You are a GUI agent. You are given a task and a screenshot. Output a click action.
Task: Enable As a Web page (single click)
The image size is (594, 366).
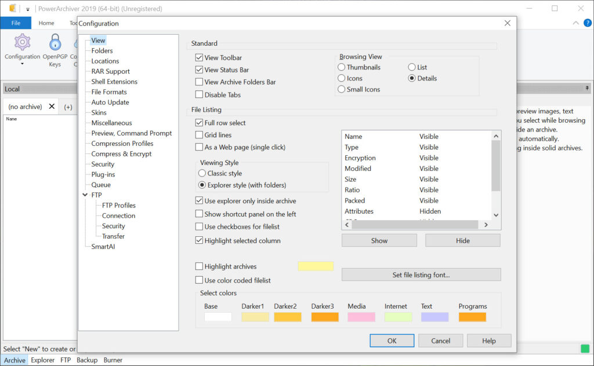[199, 147]
